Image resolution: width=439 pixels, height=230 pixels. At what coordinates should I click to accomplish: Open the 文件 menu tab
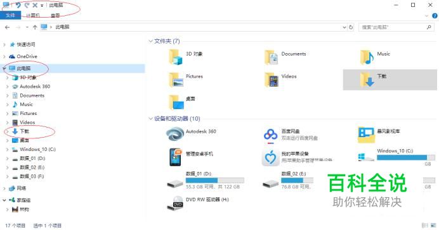point(10,15)
